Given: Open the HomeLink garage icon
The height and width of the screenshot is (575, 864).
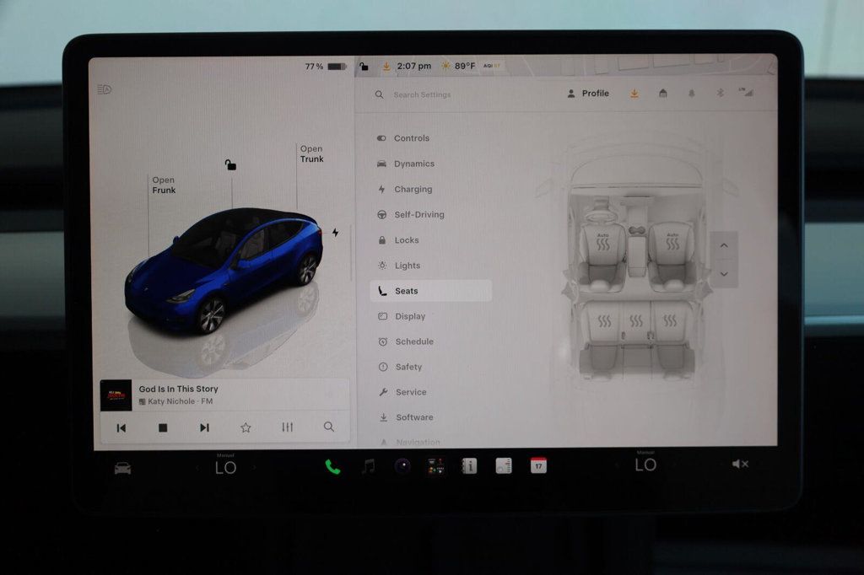Looking at the screenshot, I should tap(663, 94).
